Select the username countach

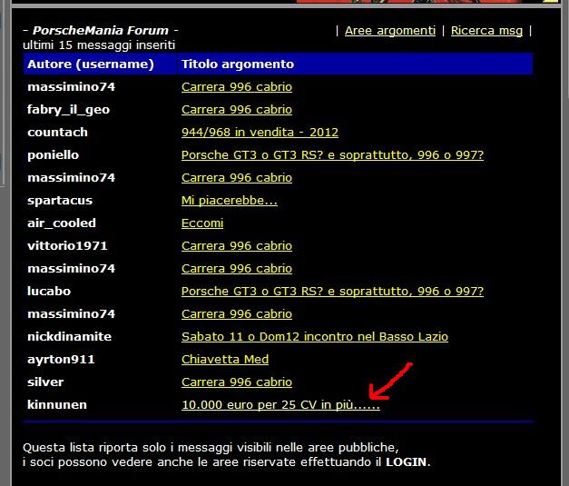pyautogui.click(x=57, y=133)
